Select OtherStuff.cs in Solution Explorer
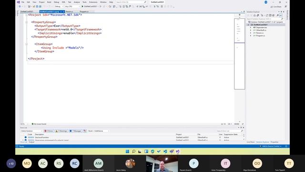The image size is (305, 172). pos(261,30)
